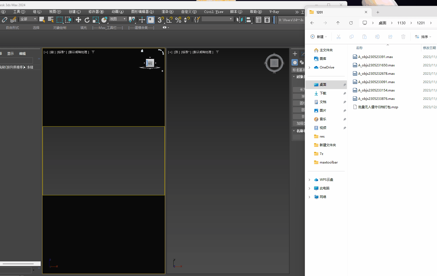437x276 pixels.
Task: Click the Select and Scale tool
Action: [x=96, y=20]
